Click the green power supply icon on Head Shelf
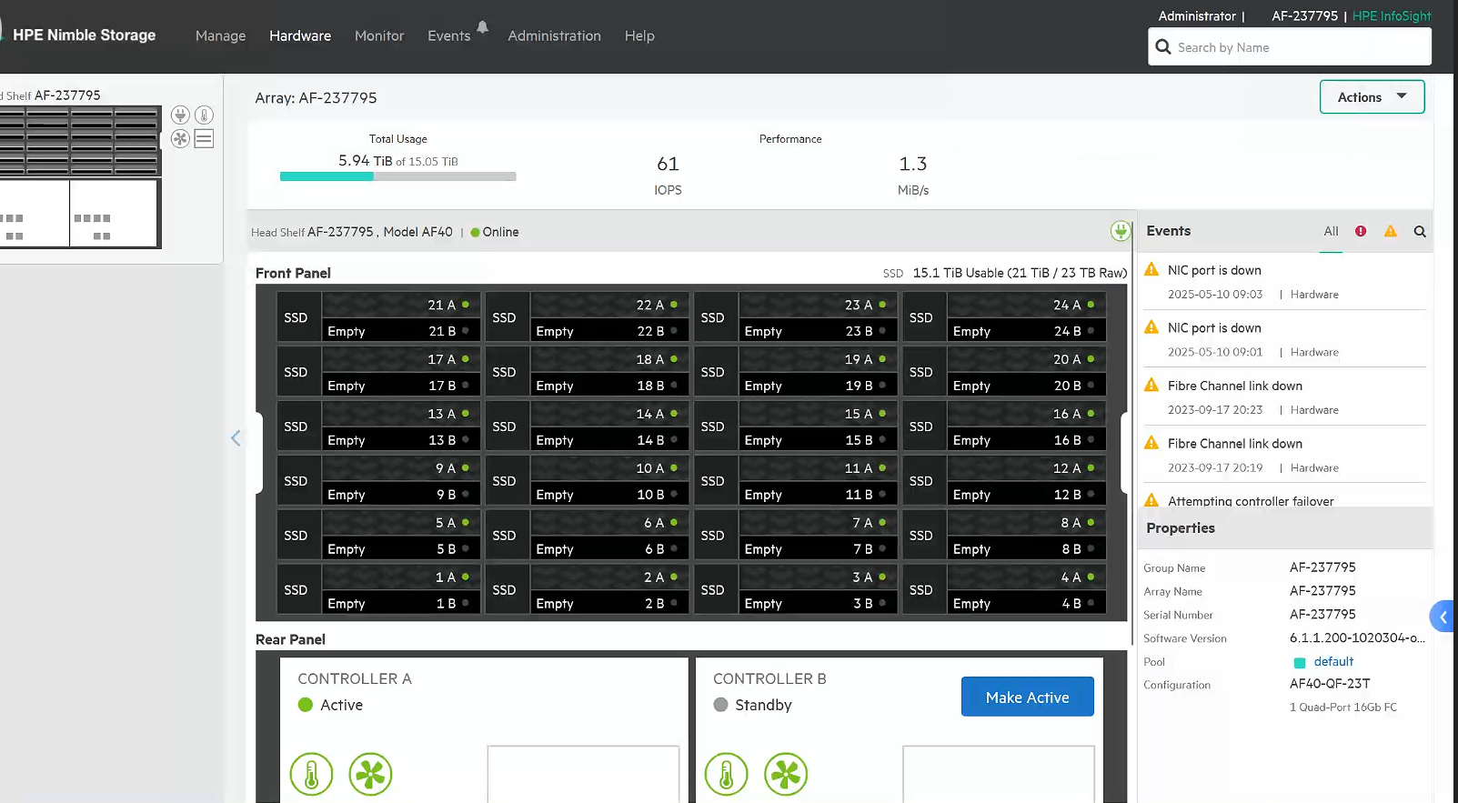This screenshot has height=803, width=1458. (1120, 231)
